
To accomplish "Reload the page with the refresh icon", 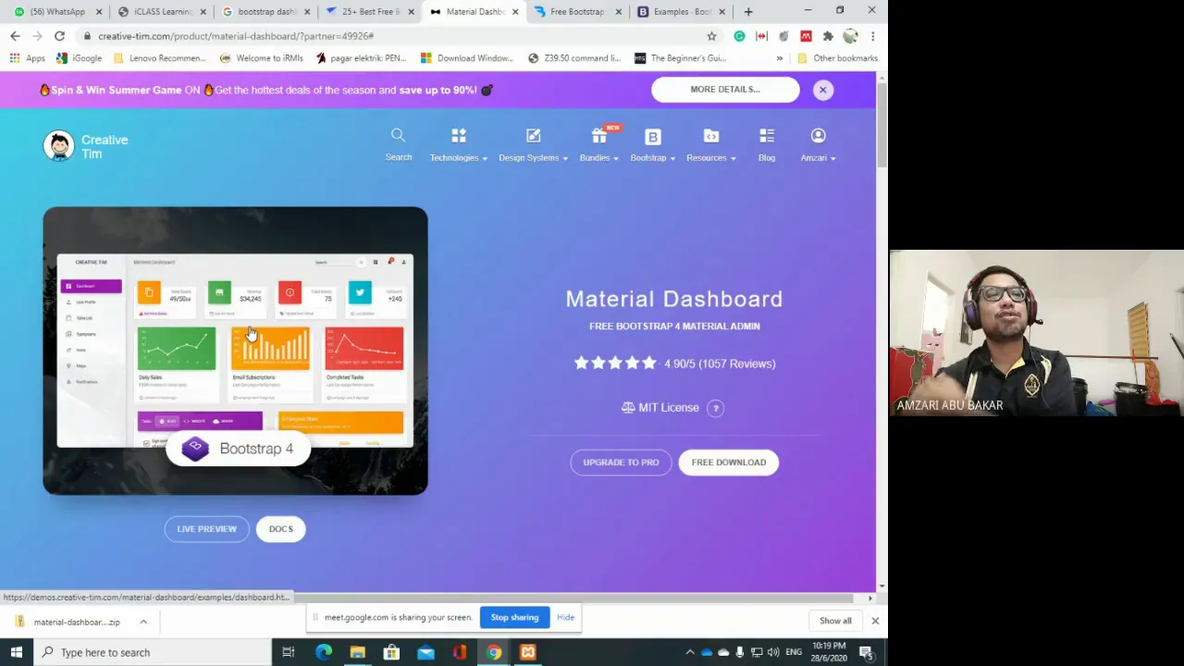I will click(59, 36).
